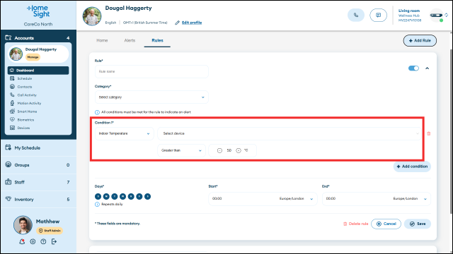Click the Biometrics icon in sidebar
This screenshot has height=254, width=453.
[12, 119]
